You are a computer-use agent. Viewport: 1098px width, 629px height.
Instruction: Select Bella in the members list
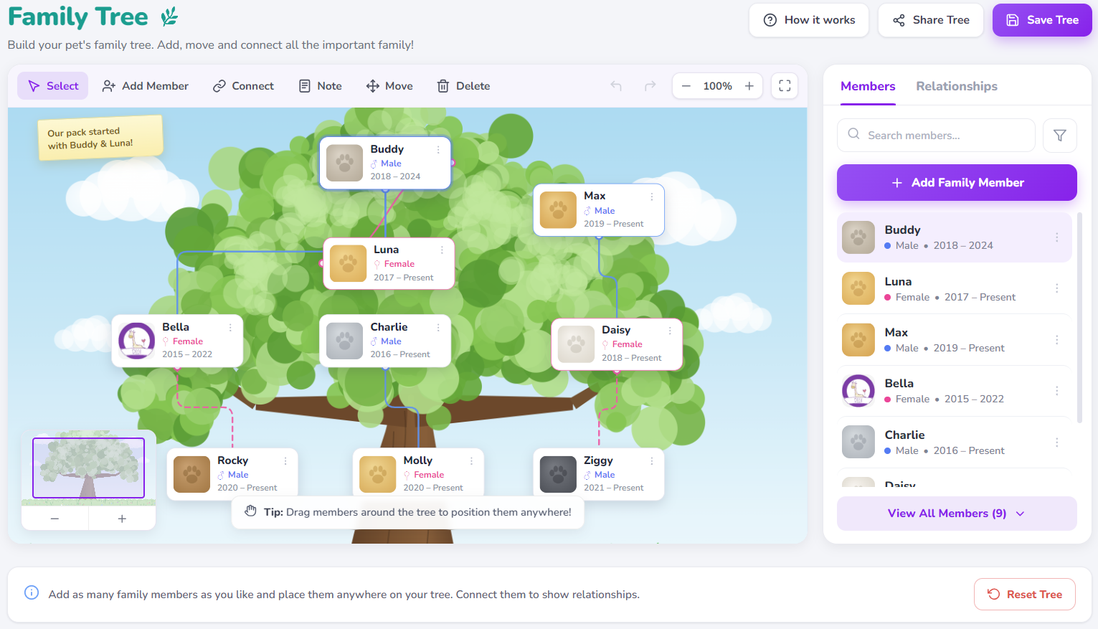point(954,391)
